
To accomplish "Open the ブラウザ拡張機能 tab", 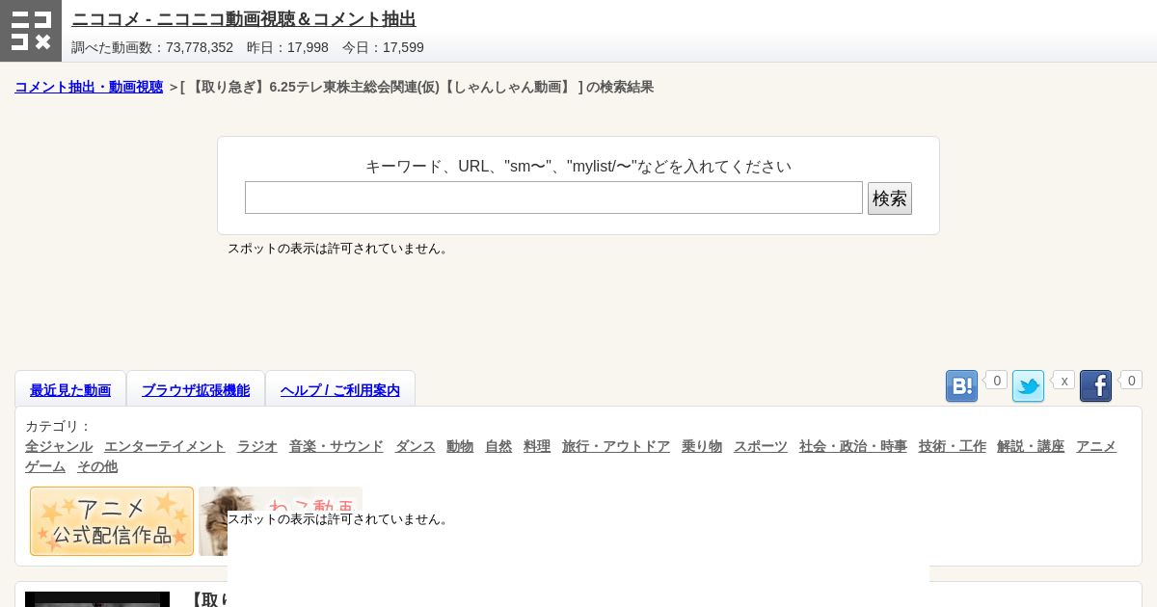I will (196, 390).
